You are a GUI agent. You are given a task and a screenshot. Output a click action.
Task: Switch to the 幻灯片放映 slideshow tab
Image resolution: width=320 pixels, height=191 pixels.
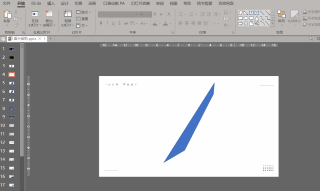[x=140, y=3]
